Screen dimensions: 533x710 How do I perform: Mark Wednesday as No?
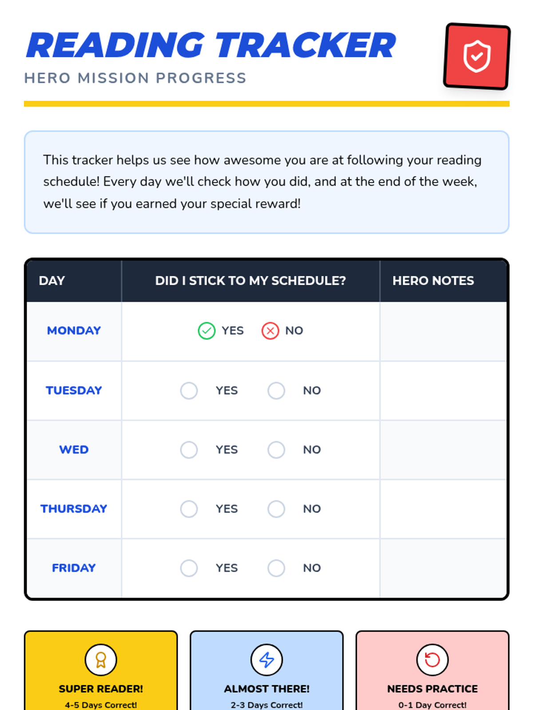276,450
